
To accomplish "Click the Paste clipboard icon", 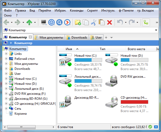I will 102,22.
